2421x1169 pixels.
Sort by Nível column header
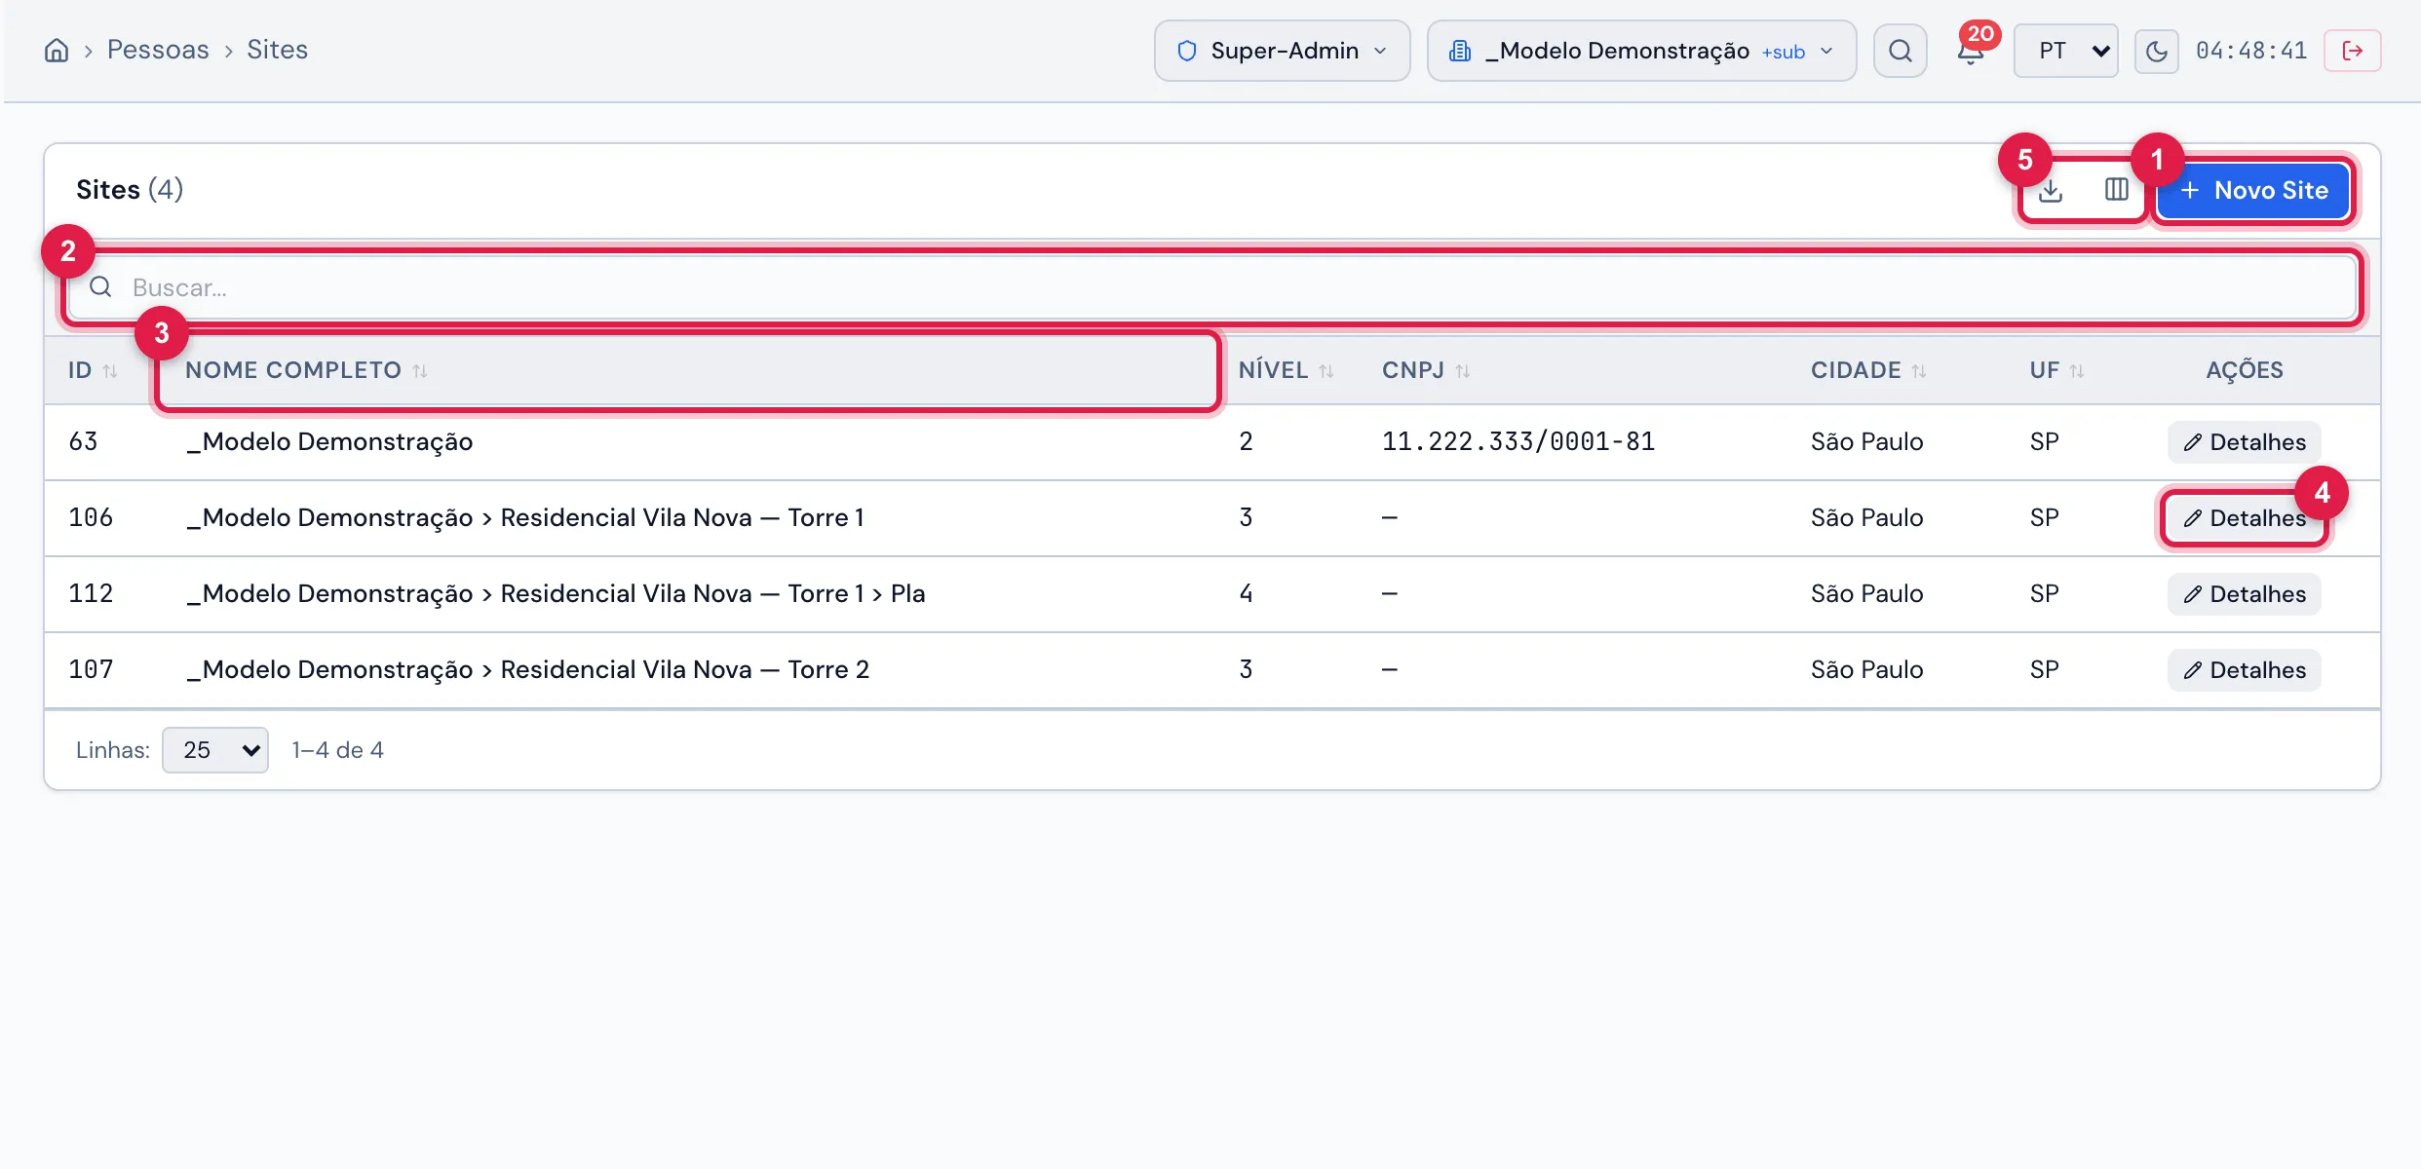tap(1286, 370)
